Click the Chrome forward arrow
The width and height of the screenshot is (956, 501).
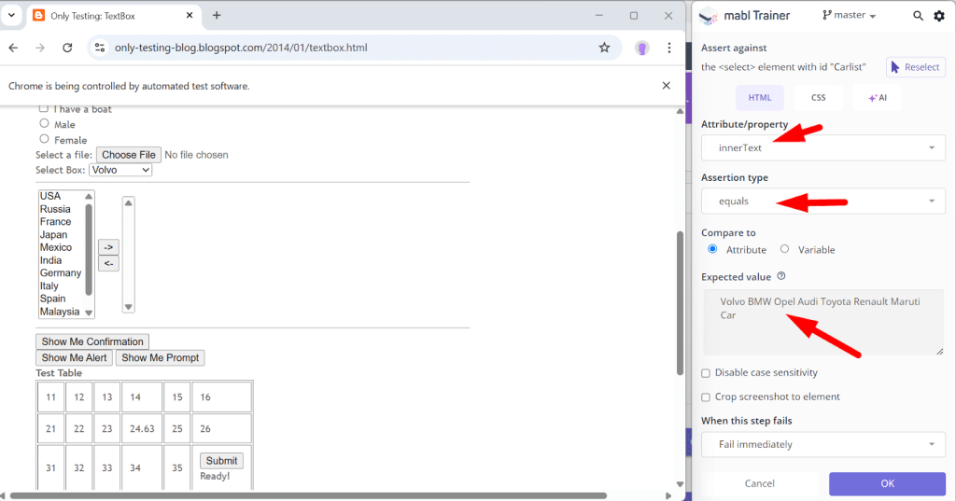(40, 48)
